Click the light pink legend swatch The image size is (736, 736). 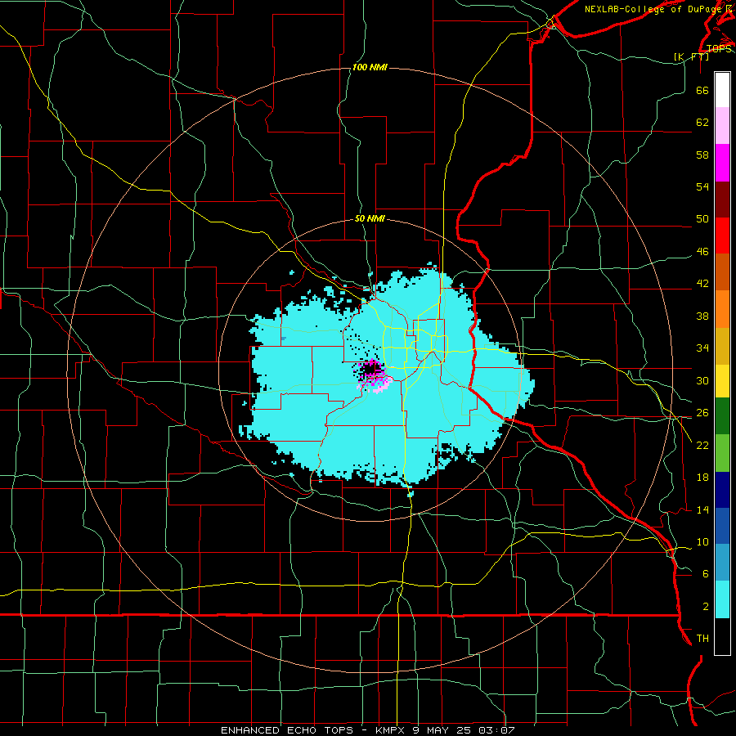[722, 126]
